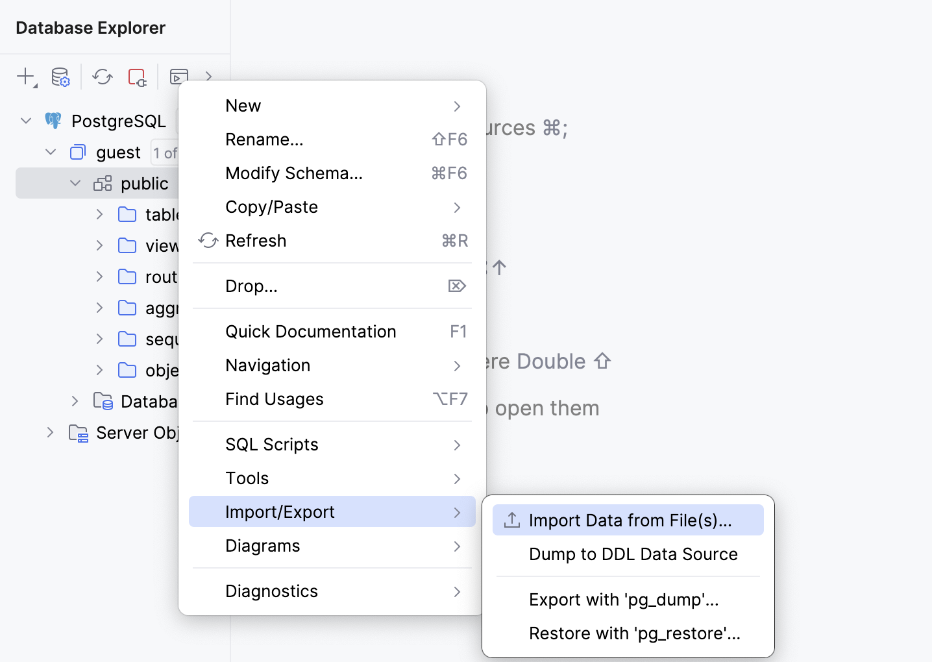Image resolution: width=932 pixels, height=662 pixels.
Task: Open the Diagrams submenu
Action: [x=262, y=545]
